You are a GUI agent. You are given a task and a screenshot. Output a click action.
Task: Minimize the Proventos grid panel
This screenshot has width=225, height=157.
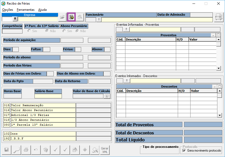(x=213, y=35)
